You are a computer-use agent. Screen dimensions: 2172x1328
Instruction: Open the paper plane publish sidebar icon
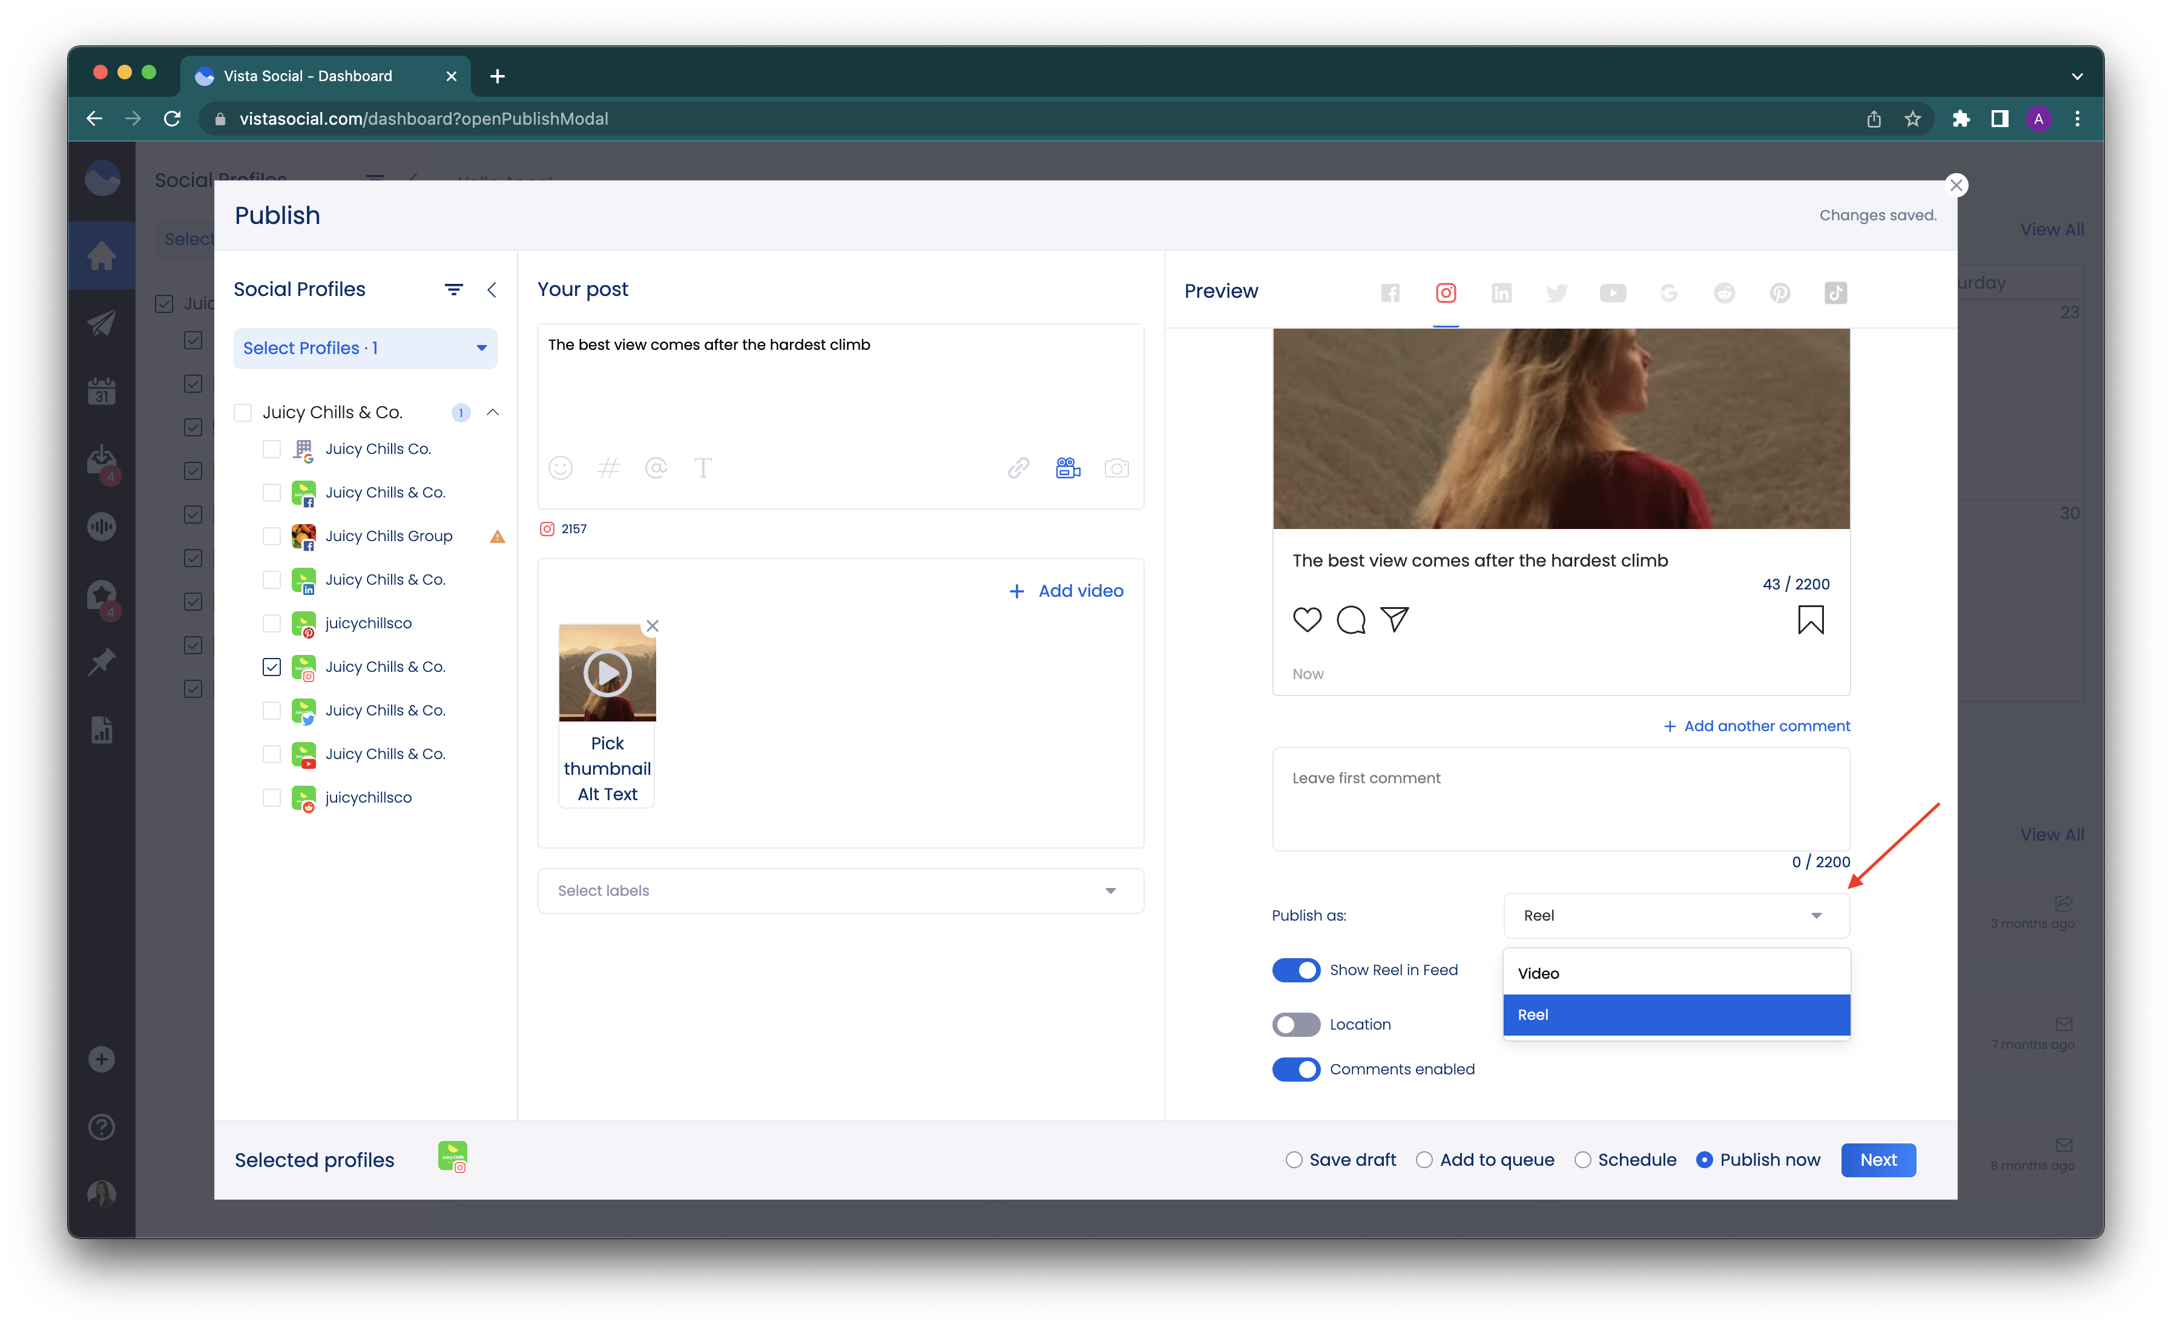pyautogui.click(x=101, y=323)
